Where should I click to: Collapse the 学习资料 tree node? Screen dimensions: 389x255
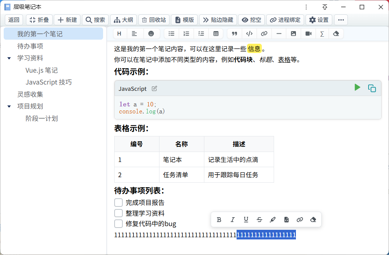coord(9,58)
